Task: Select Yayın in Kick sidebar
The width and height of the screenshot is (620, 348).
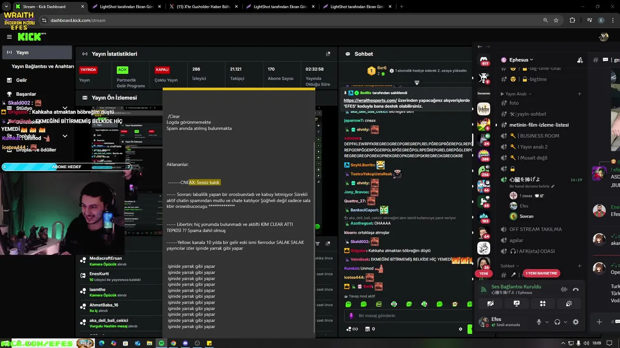Action: 37,52
